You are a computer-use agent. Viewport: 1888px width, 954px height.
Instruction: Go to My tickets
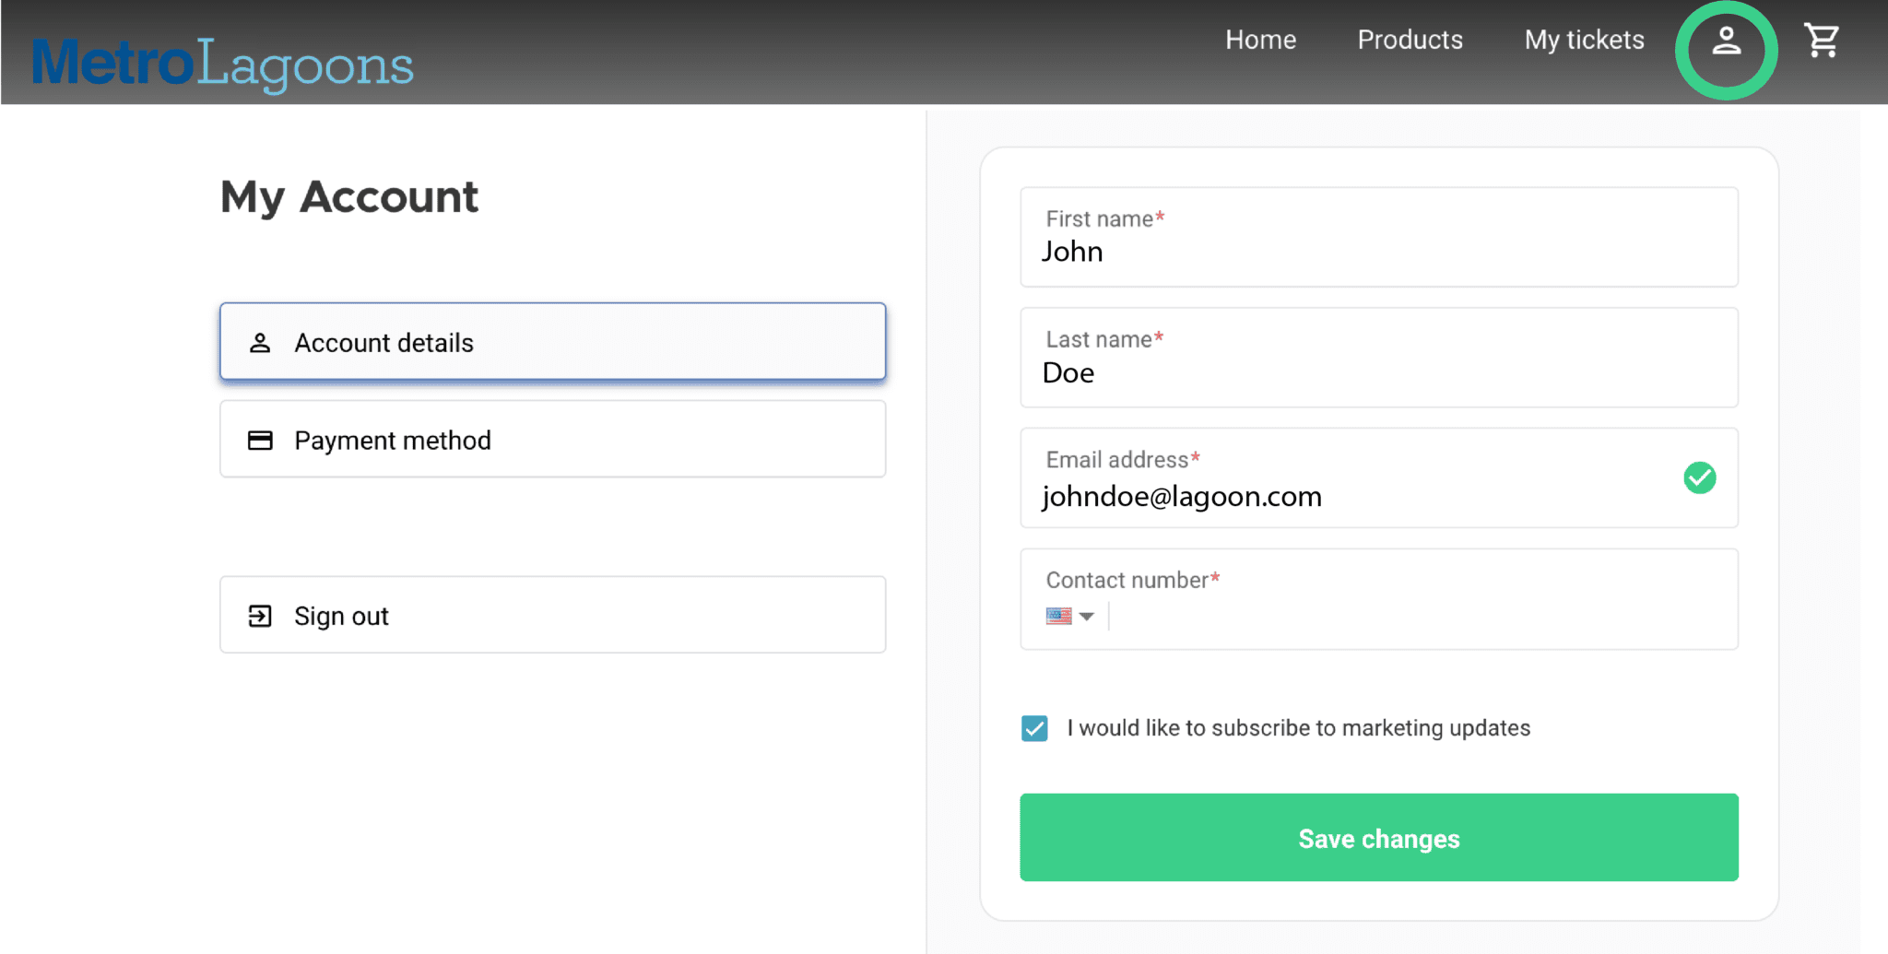(x=1583, y=40)
